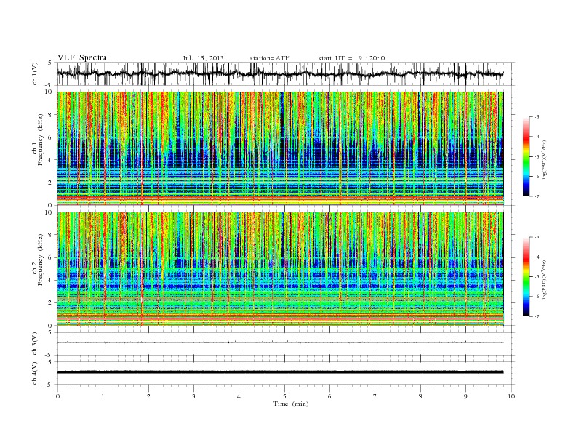This screenshot has height=445, width=576.
Task: Click the 'start UT = 9:20:0' label
Action: [351, 58]
